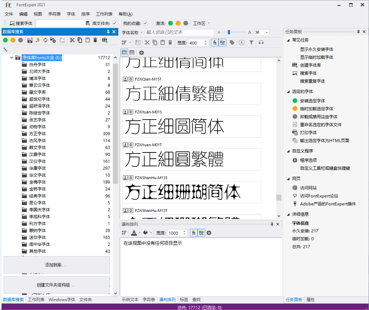Screen dimensions: 369x310
Task: Collapse the 自定义程序 section
Action: (x=288, y=151)
